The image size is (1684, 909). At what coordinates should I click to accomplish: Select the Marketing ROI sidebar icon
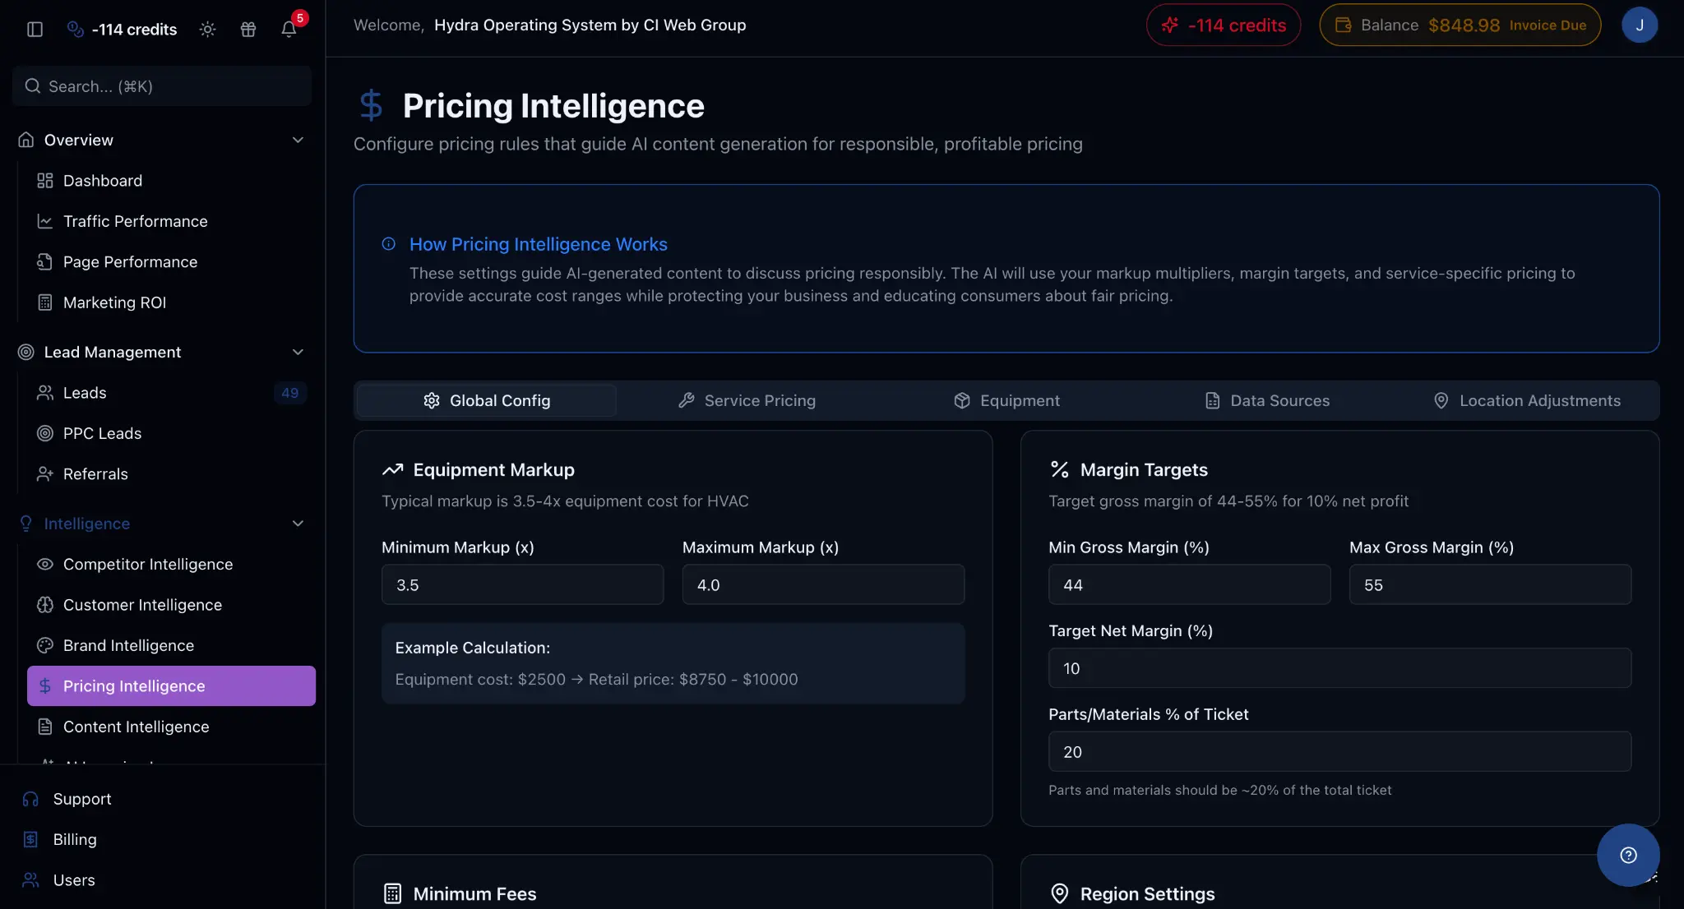point(45,302)
